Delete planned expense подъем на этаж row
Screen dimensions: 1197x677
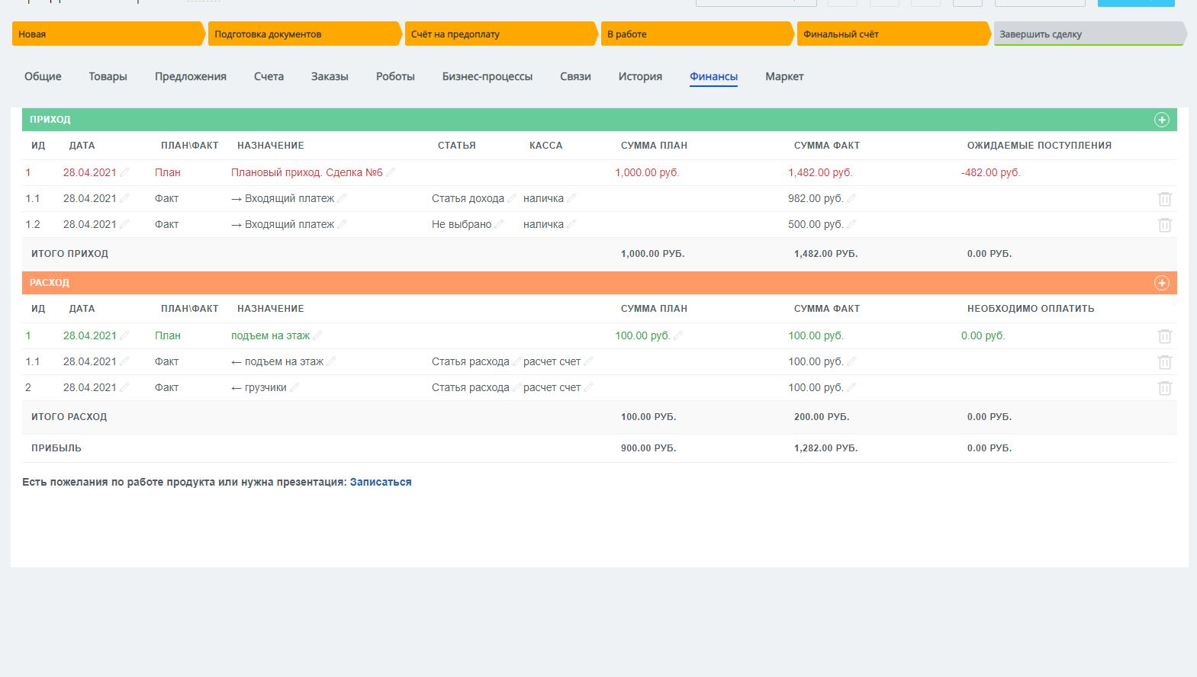point(1164,336)
